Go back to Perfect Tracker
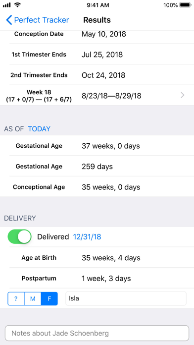This screenshot has height=345, width=194. (x=38, y=20)
